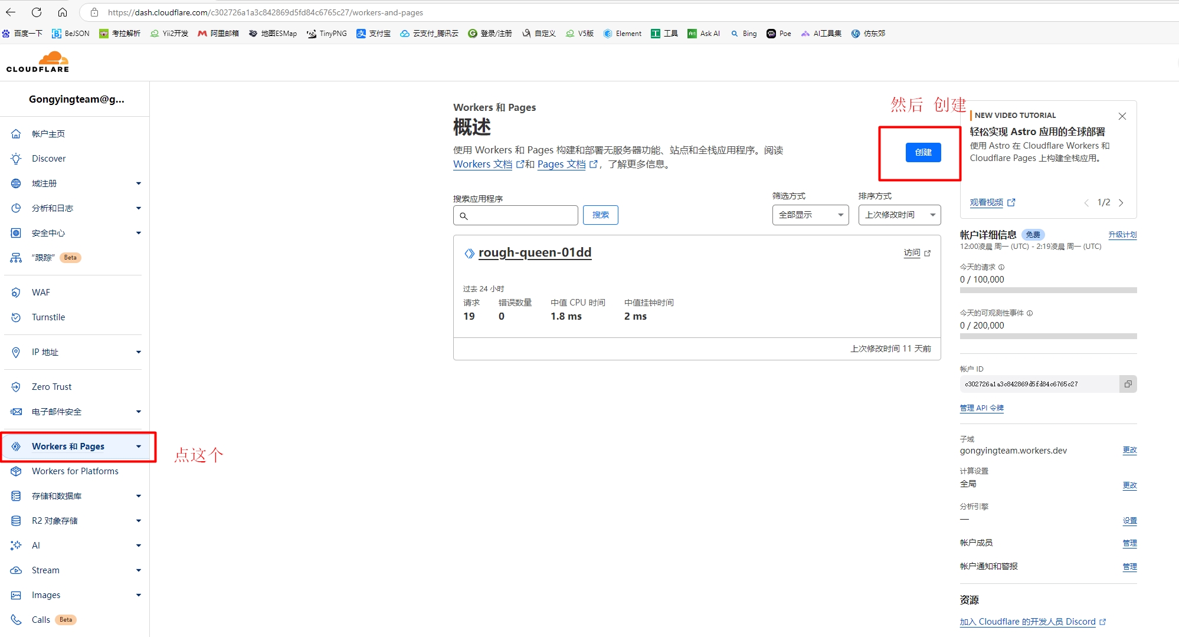Expand the 电子邮件安全 menu arrow

point(139,412)
